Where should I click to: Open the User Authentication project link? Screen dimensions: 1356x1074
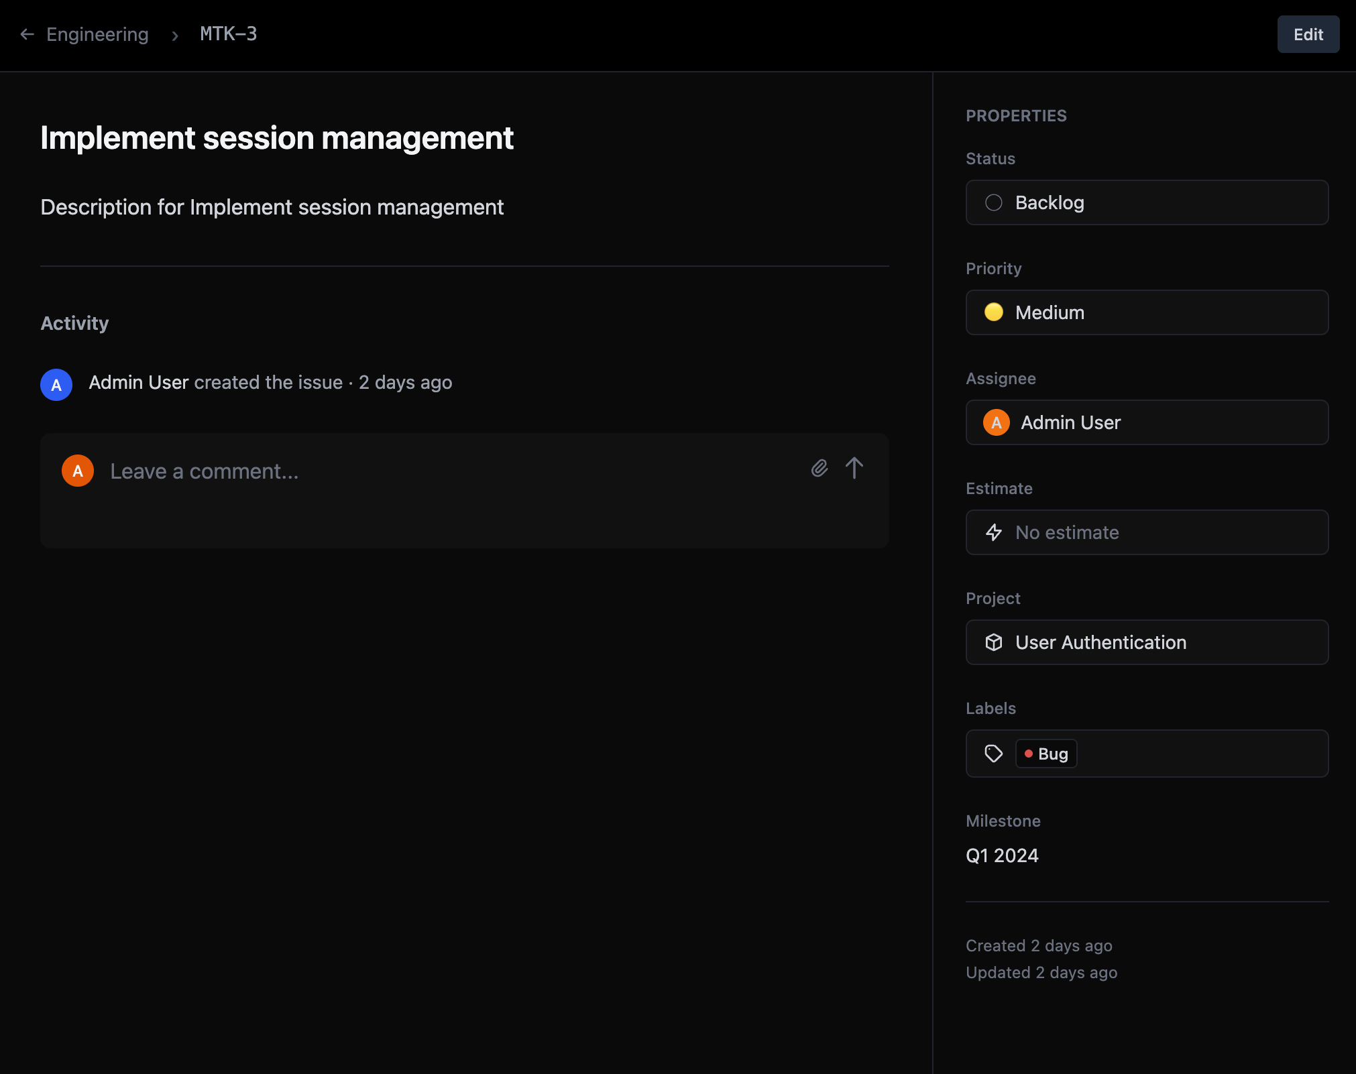coord(1146,642)
